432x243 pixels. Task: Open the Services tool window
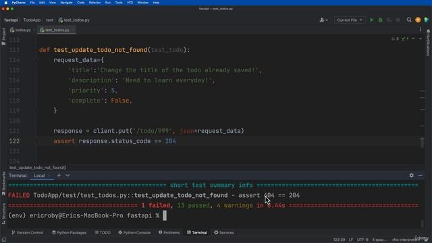click(224, 232)
